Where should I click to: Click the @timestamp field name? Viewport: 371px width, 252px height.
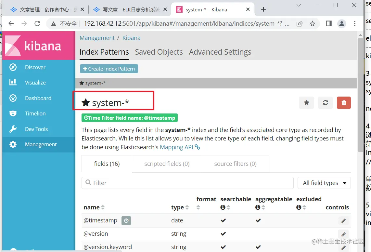(x=100, y=220)
